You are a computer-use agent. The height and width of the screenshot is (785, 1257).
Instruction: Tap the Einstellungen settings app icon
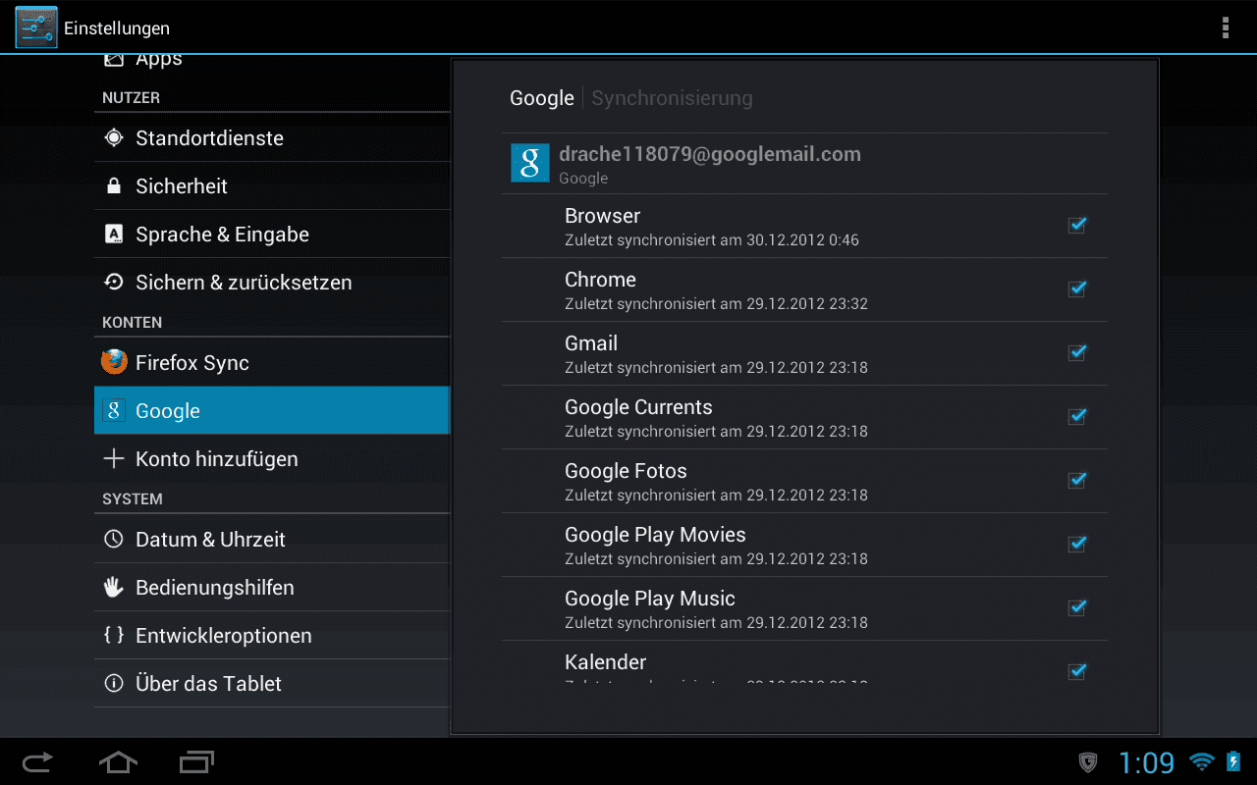click(36, 27)
